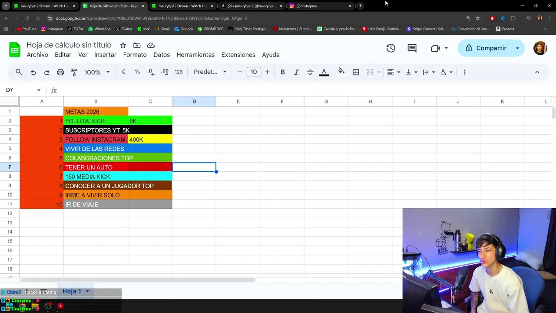
Task: Select cell METAS 2026
Action: point(96,112)
